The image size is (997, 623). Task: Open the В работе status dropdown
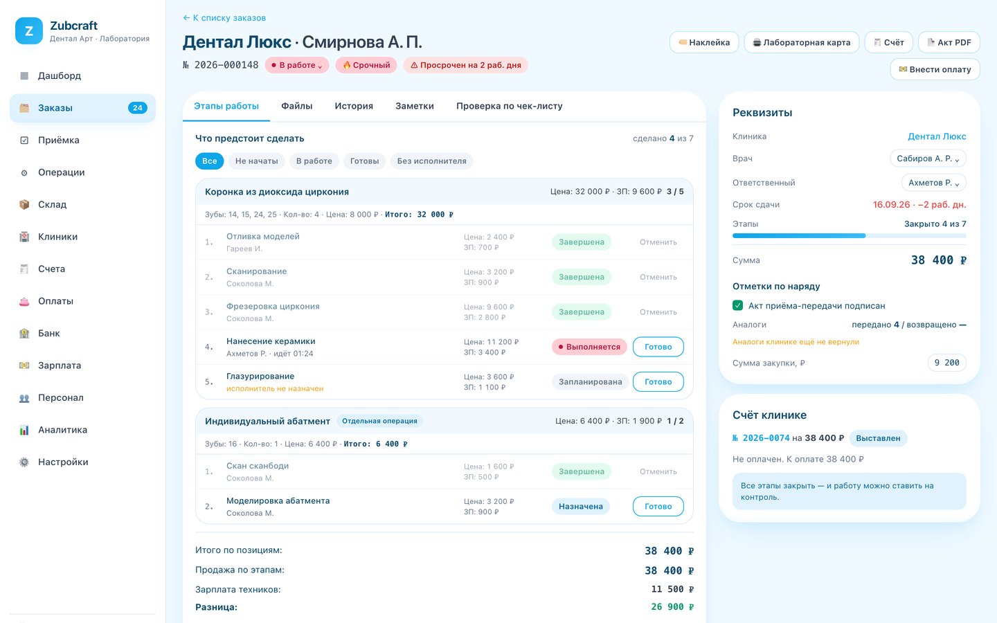(297, 65)
